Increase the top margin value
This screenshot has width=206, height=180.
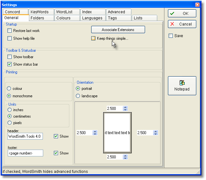(125, 107)
